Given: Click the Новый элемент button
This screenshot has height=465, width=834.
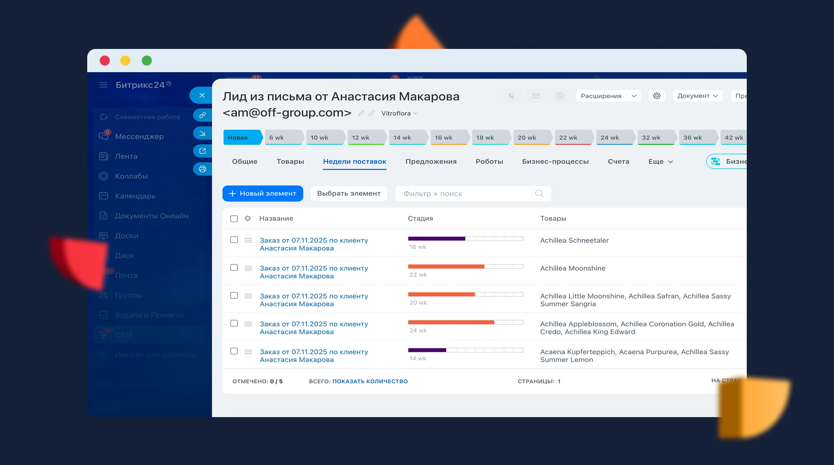Looking at the screenshot, I should click(x=263, y=193).
